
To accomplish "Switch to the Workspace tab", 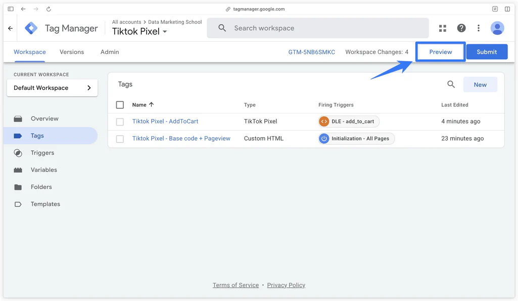I will [30, 52].
